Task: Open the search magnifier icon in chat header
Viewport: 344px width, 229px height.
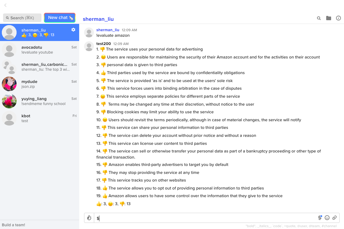Action: tap(319, 18)
